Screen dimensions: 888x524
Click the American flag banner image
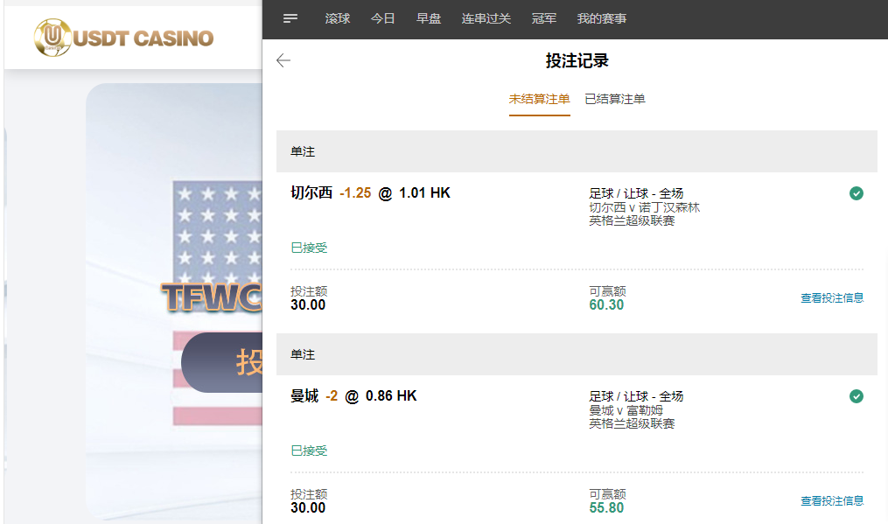(x=217, y=227)
